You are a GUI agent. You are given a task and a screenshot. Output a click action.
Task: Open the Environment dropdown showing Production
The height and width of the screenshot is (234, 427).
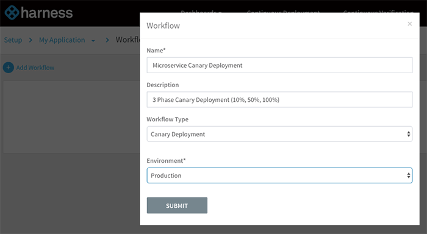279,175
